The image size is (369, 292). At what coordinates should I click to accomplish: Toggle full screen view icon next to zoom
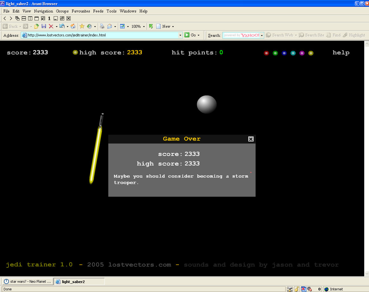[x=122, y=26]
